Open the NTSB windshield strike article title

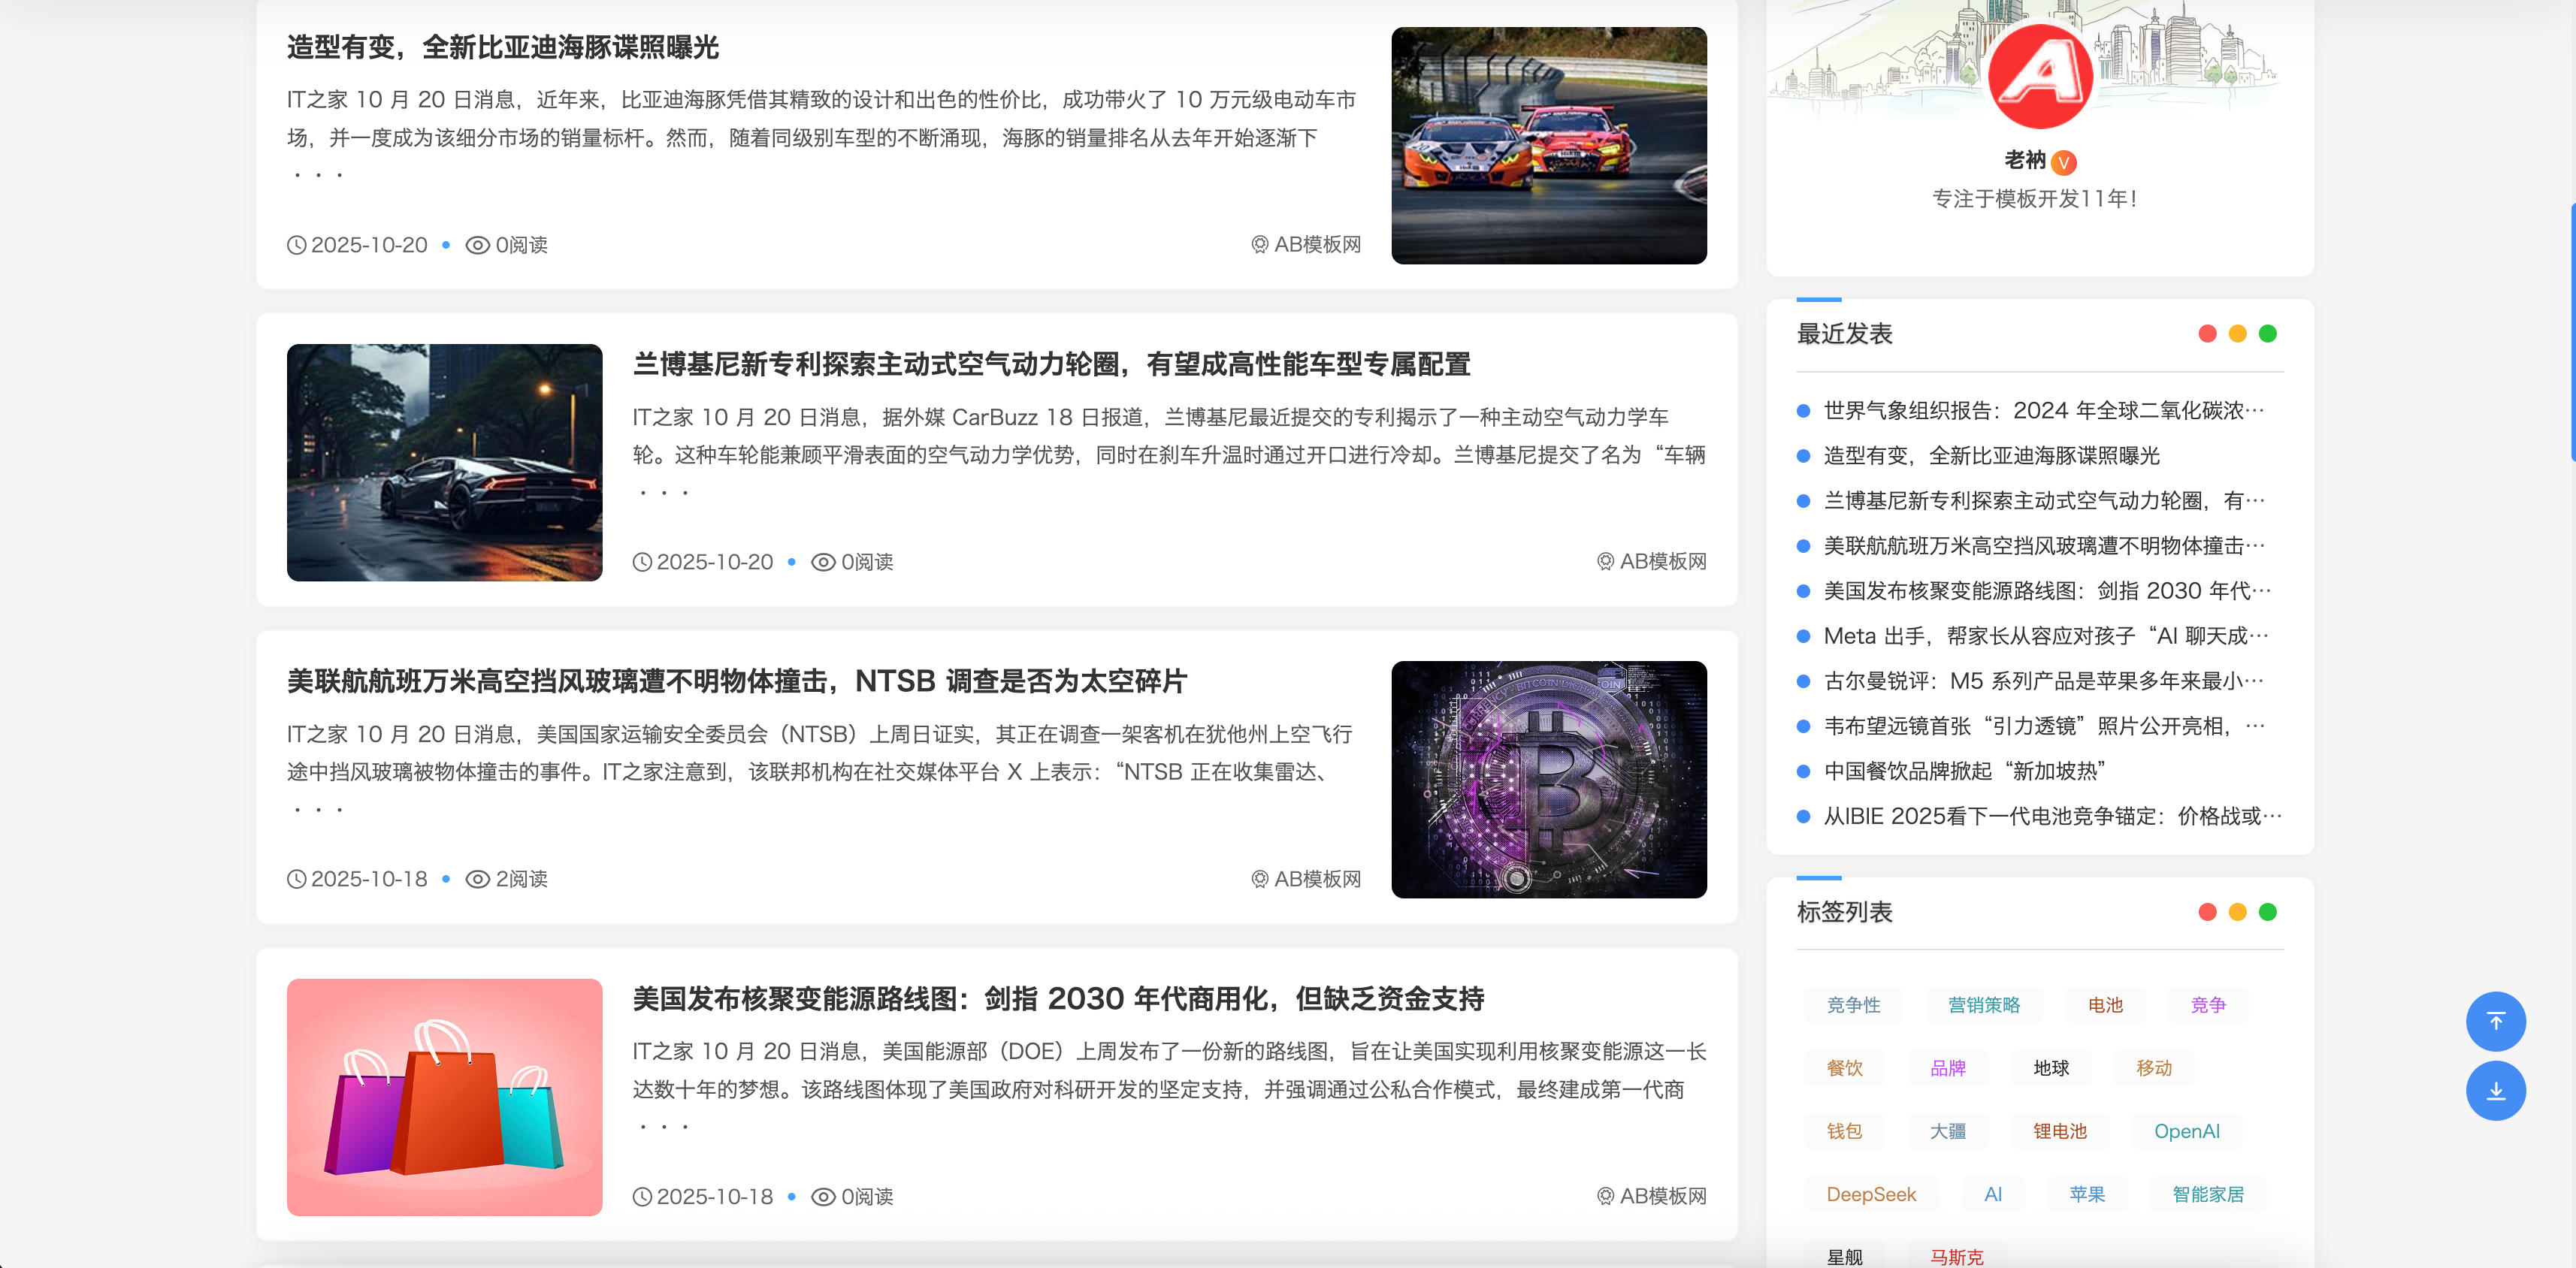(x=736, y=681)
